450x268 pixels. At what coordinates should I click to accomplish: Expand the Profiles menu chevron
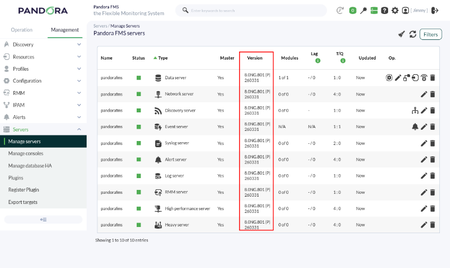point(79,69)
